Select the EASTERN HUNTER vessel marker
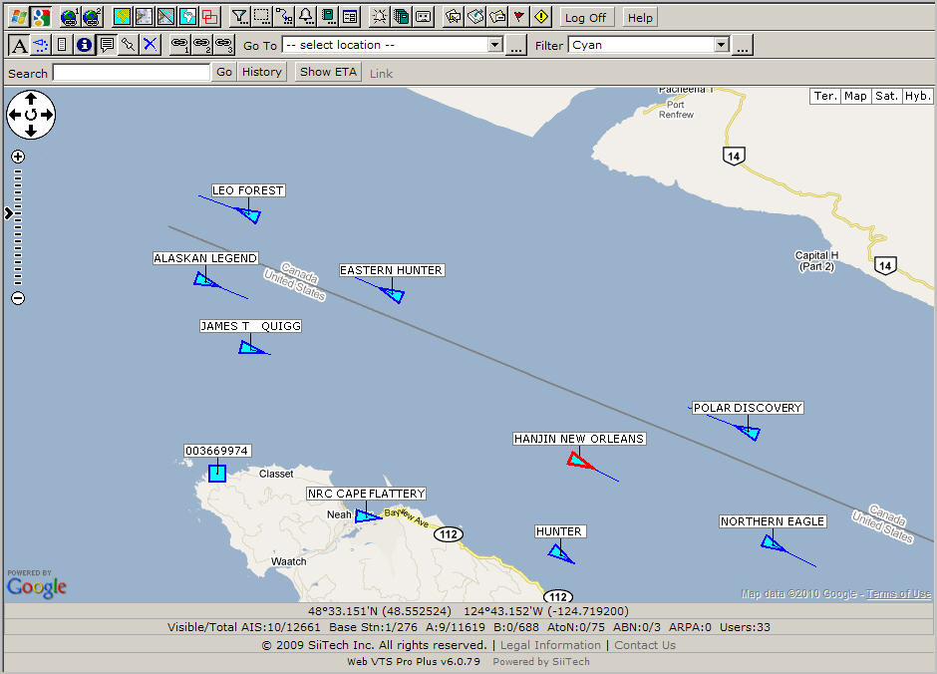Viewport: 937px width, 674px height. point(395,294)
